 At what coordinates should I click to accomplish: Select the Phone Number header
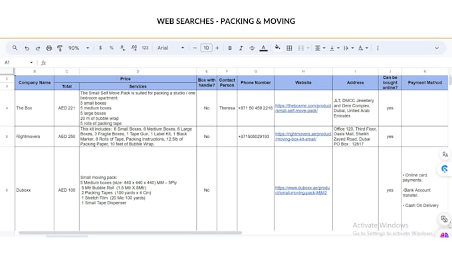(x=255, y=82)
